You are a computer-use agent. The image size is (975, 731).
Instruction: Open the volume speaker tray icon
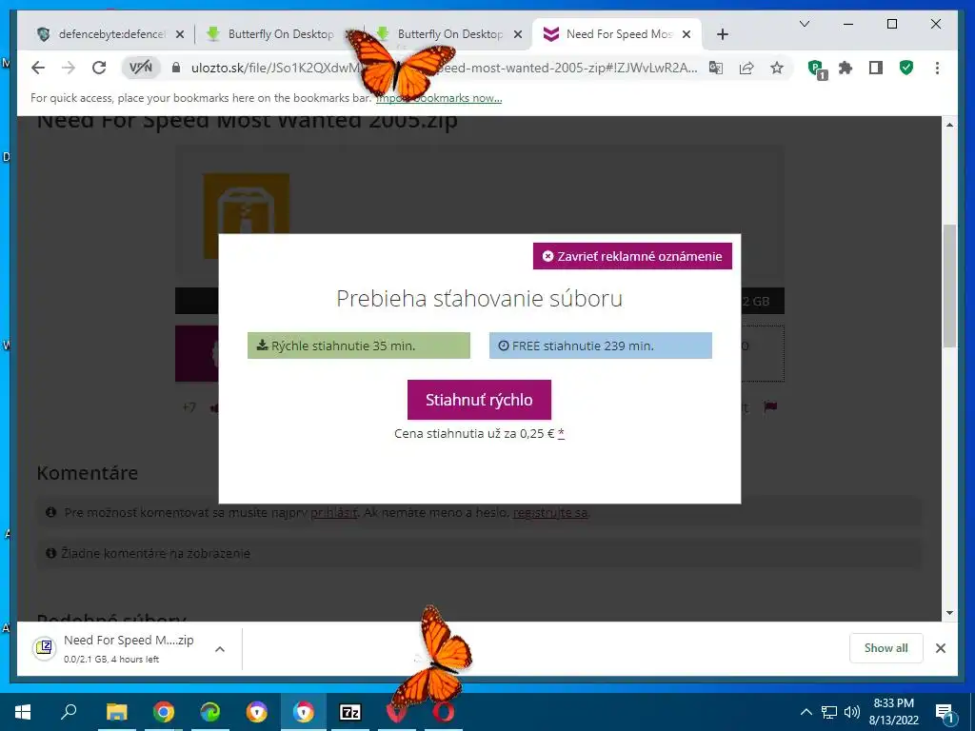click(852, 712)
